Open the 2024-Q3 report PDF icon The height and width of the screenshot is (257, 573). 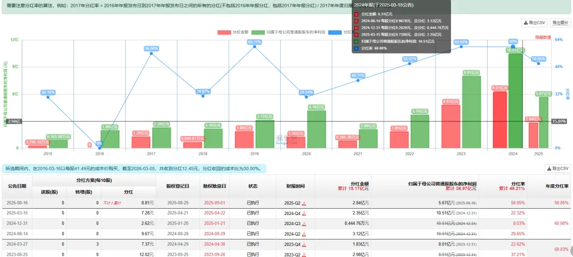tap(303, 224)
